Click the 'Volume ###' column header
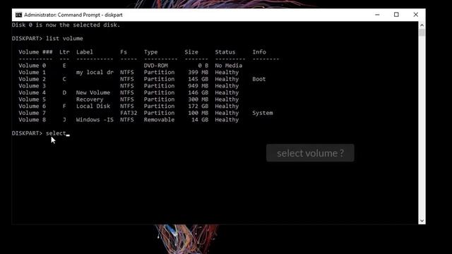The width and height of the screenshot is (452, 254). pyautogui.click(x=35, y=52)
